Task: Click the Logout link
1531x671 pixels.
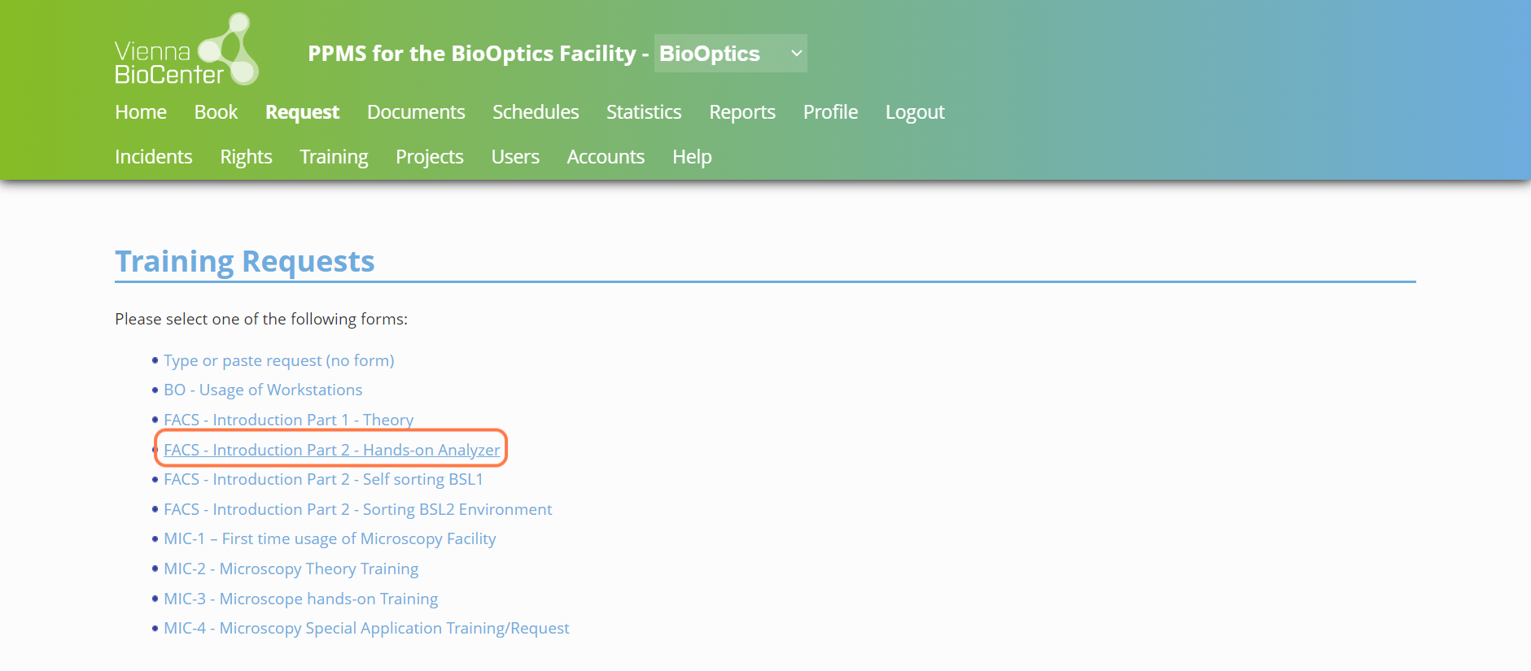Action: coord(915,112)
